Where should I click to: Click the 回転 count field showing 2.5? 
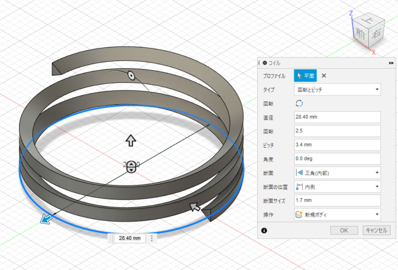[337, 131]
